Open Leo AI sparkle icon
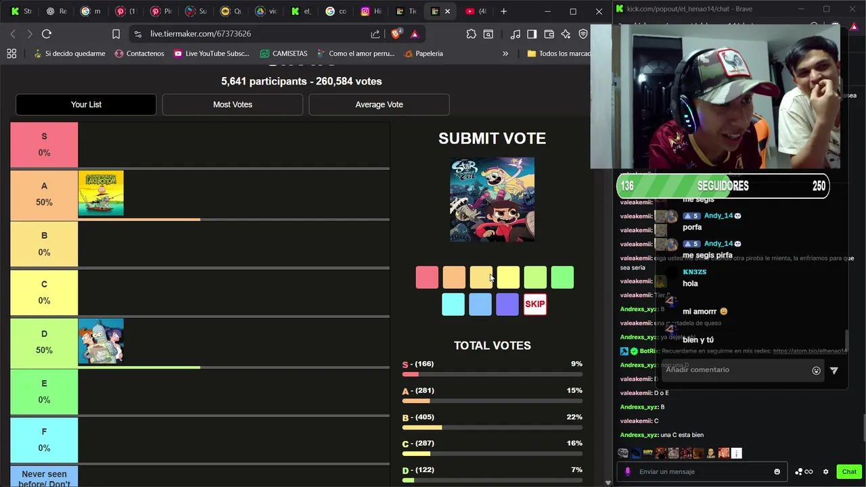This screenshot has width=866, height=487. (x=566, y=34)
